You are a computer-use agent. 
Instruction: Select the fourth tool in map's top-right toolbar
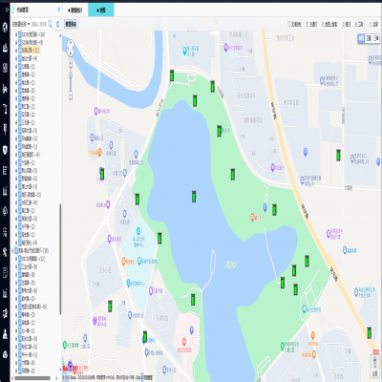(347, 24)
